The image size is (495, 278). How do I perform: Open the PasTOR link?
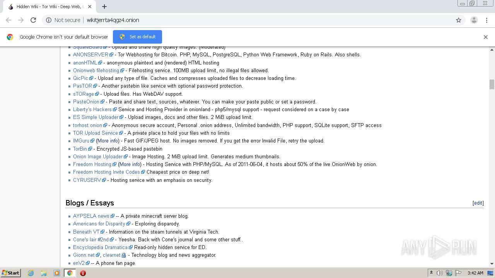[x=82, y=86]
